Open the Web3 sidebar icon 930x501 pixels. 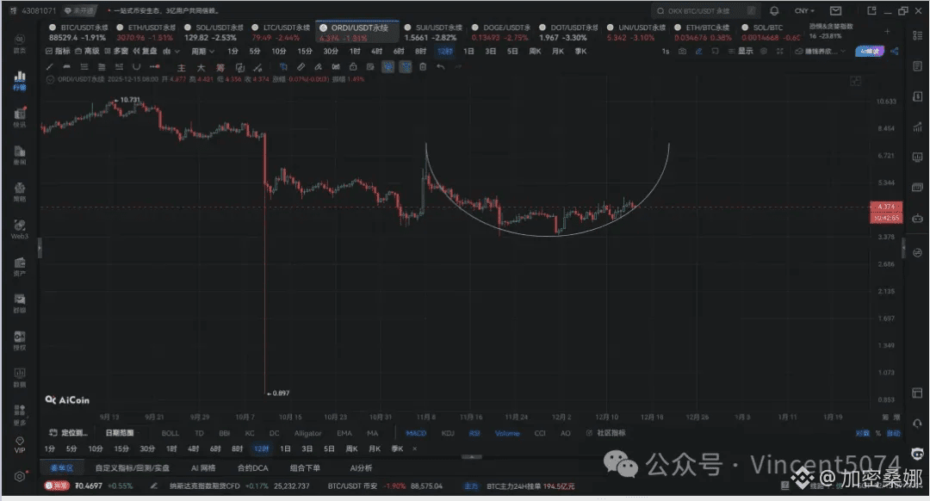[20, 229]
